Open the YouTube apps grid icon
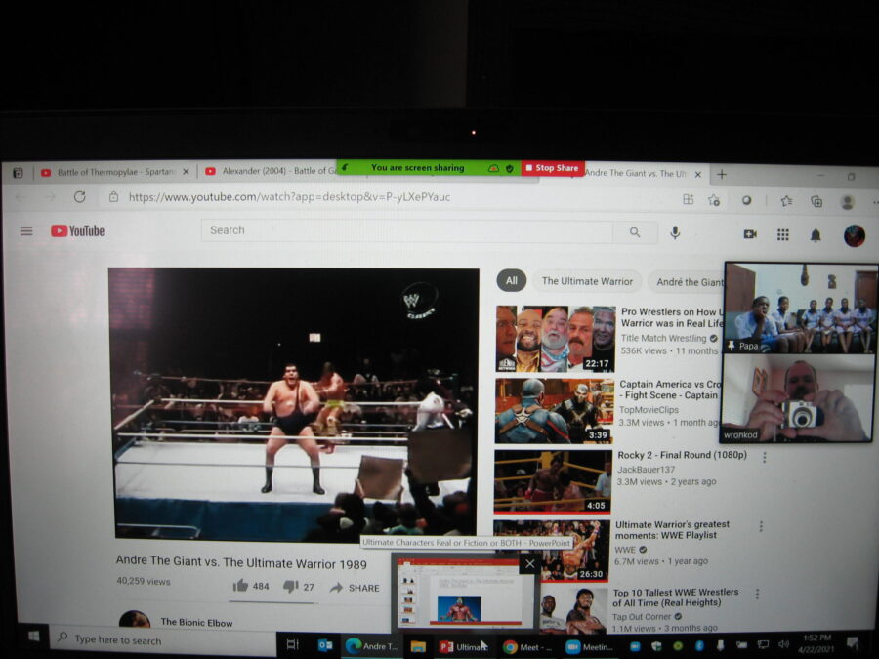The image size is (879, 659). [782, 234]
